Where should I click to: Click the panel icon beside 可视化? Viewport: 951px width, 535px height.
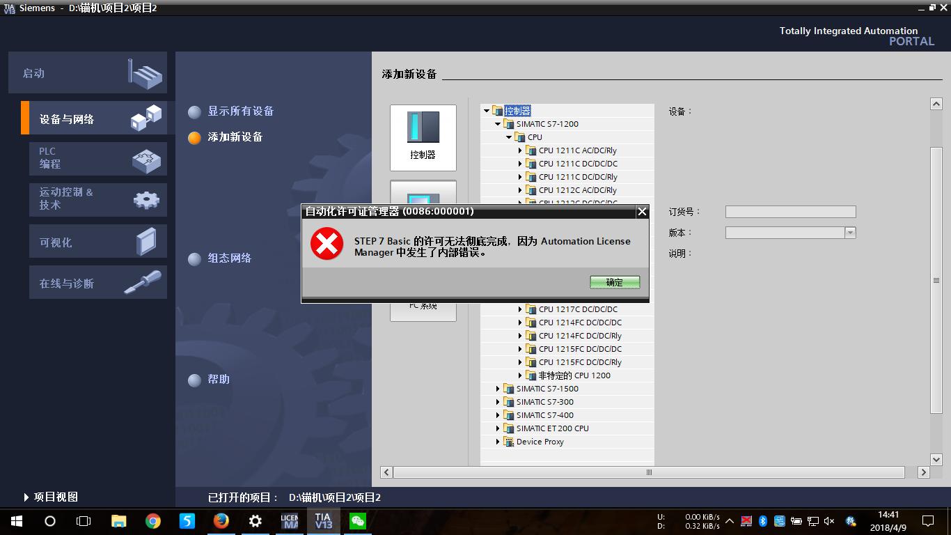pos(146,242)
